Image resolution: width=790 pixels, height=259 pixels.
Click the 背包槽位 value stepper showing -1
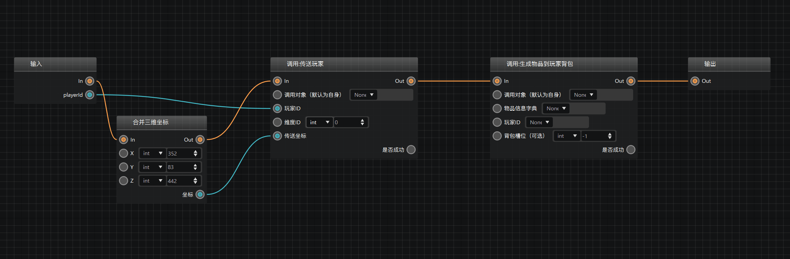point(610,136)
